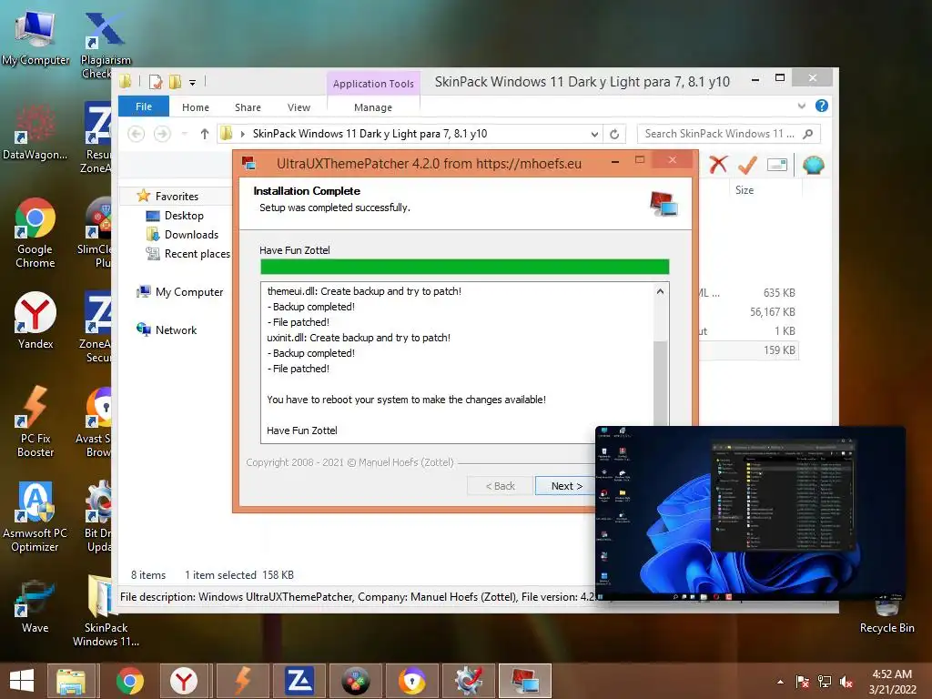Open DataWagon desktop shortcut
The image size is (932, 699).
[x=35, y=132]
